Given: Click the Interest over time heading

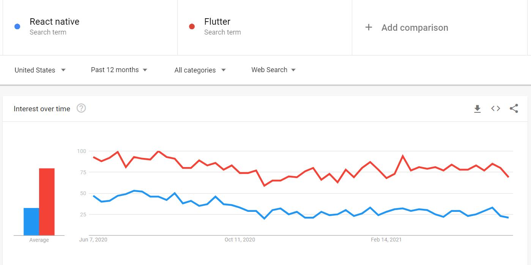Looking at the screenshot, I should (42, 109).
